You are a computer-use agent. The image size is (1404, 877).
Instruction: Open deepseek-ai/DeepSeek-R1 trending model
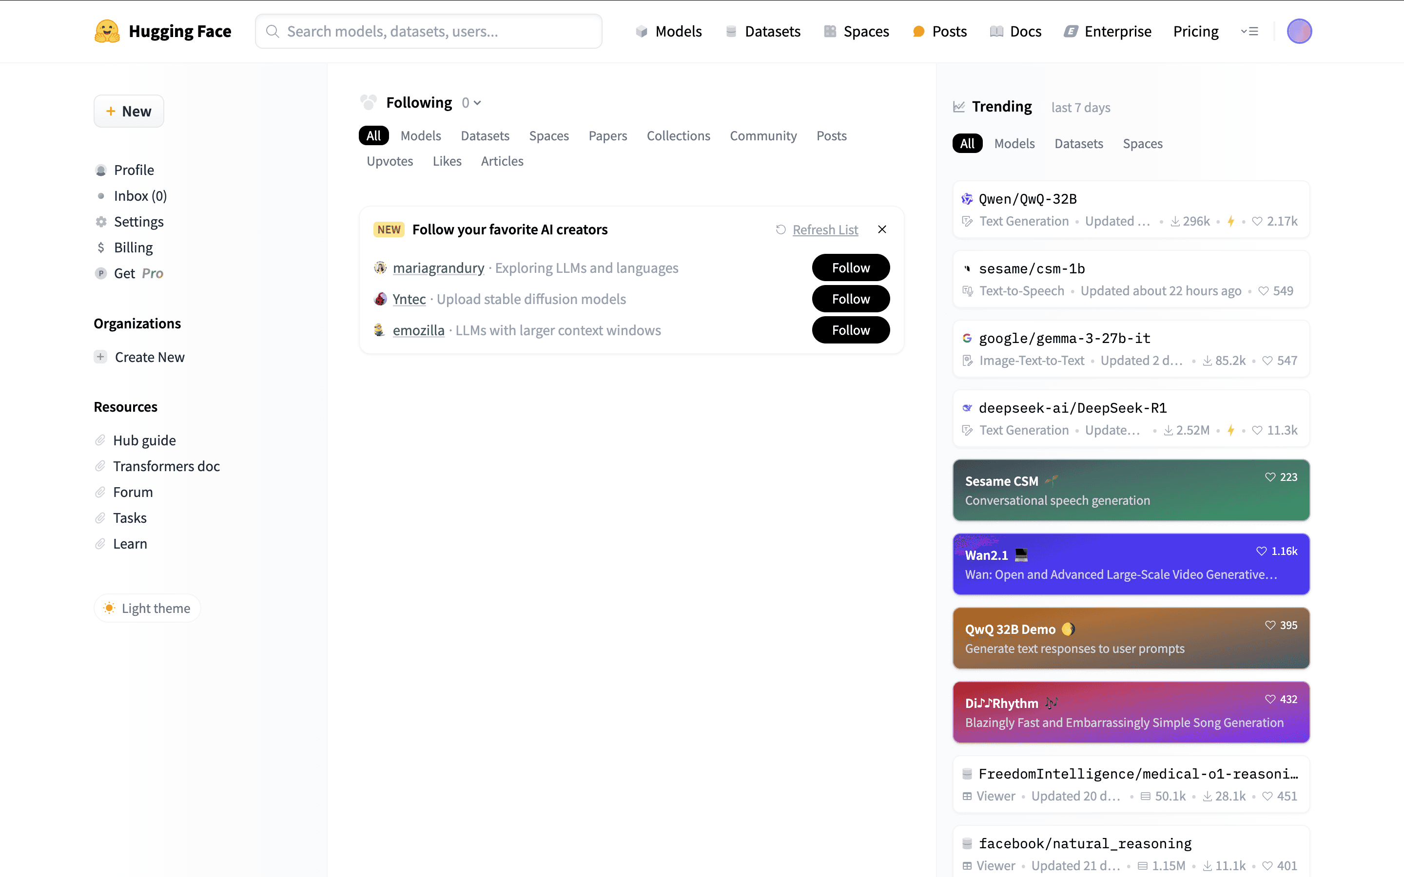[1131, 418]
